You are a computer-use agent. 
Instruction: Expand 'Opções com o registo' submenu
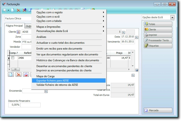[x=69, y=12]
